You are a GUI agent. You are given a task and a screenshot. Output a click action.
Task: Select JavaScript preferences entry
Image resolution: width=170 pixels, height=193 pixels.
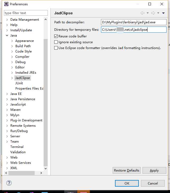pos(18,104)
